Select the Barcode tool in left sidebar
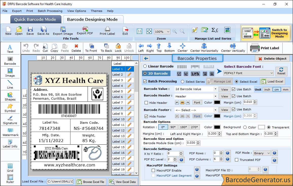The height and width of the screenshot is (186, 293). 10,60
